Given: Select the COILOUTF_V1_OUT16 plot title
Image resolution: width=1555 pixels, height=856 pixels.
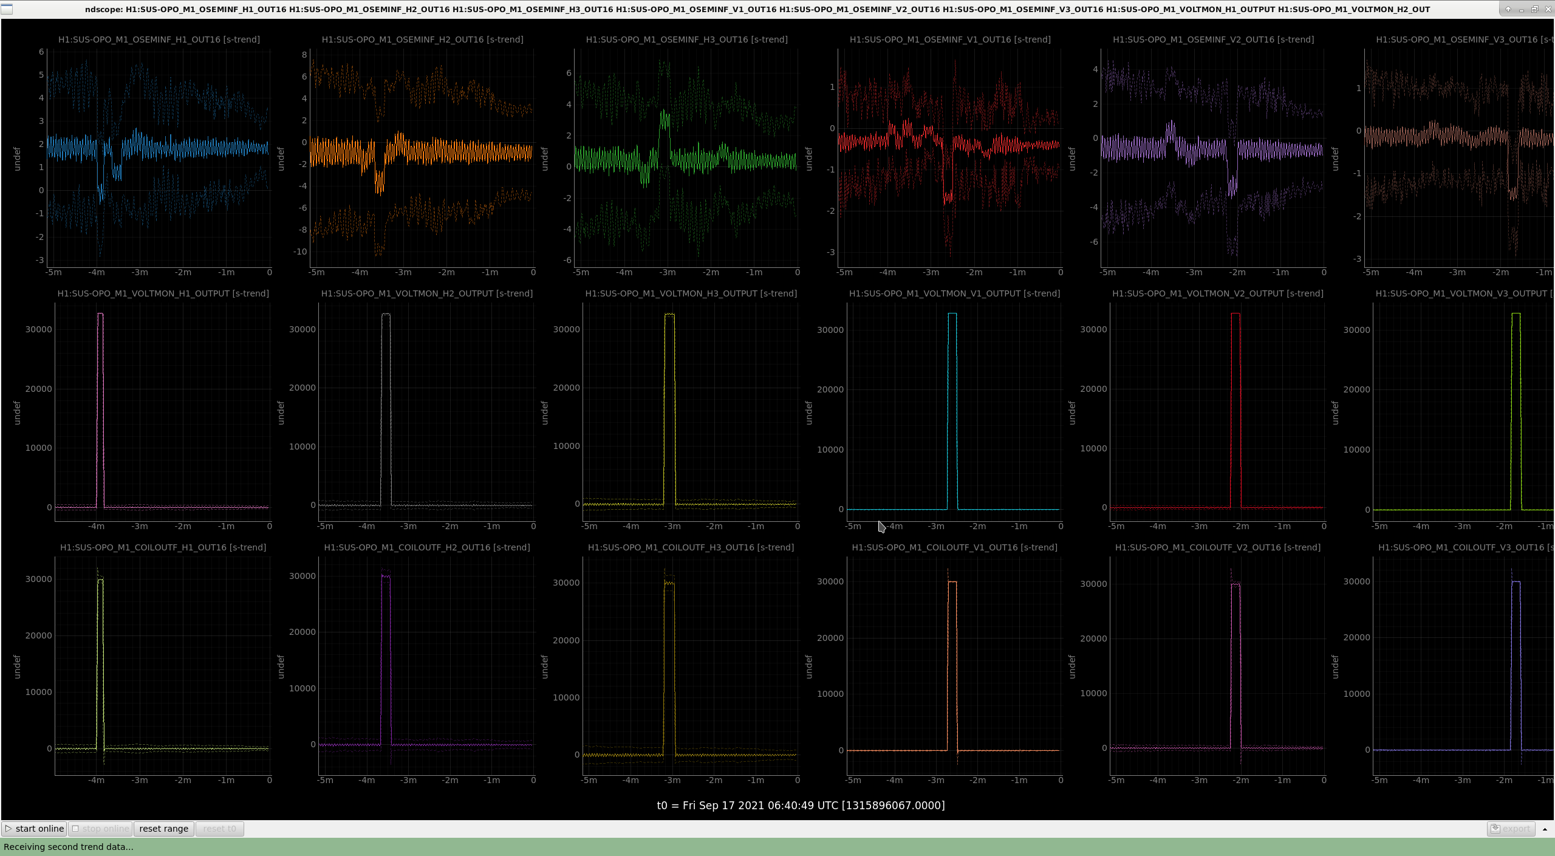Looking at the screenshot, I should click(x=955, y=547).
